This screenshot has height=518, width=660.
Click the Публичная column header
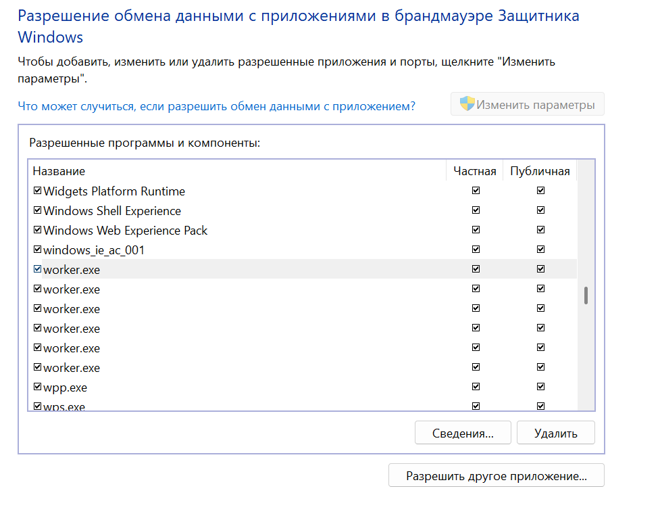(x=540, y=170)
